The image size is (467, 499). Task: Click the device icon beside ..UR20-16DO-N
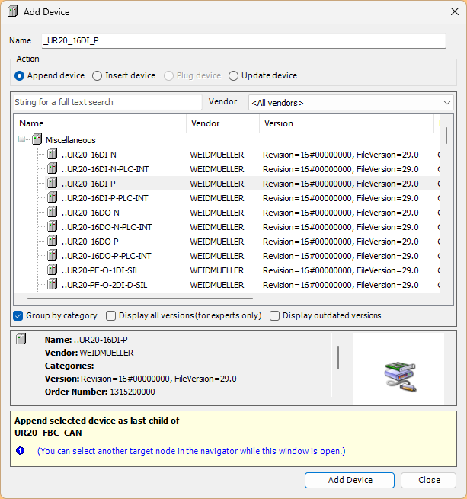coord(53,212)
